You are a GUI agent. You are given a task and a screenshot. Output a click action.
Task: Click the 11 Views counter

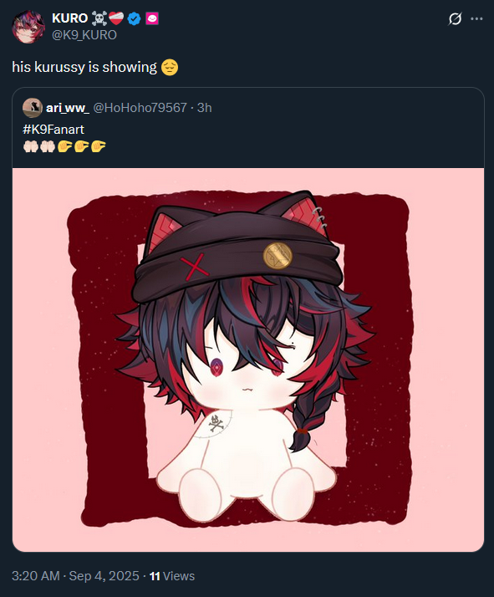(172, 576)
